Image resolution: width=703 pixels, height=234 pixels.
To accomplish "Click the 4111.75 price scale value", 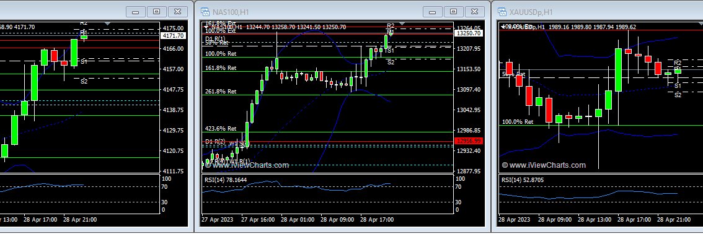I will point(174,171).
